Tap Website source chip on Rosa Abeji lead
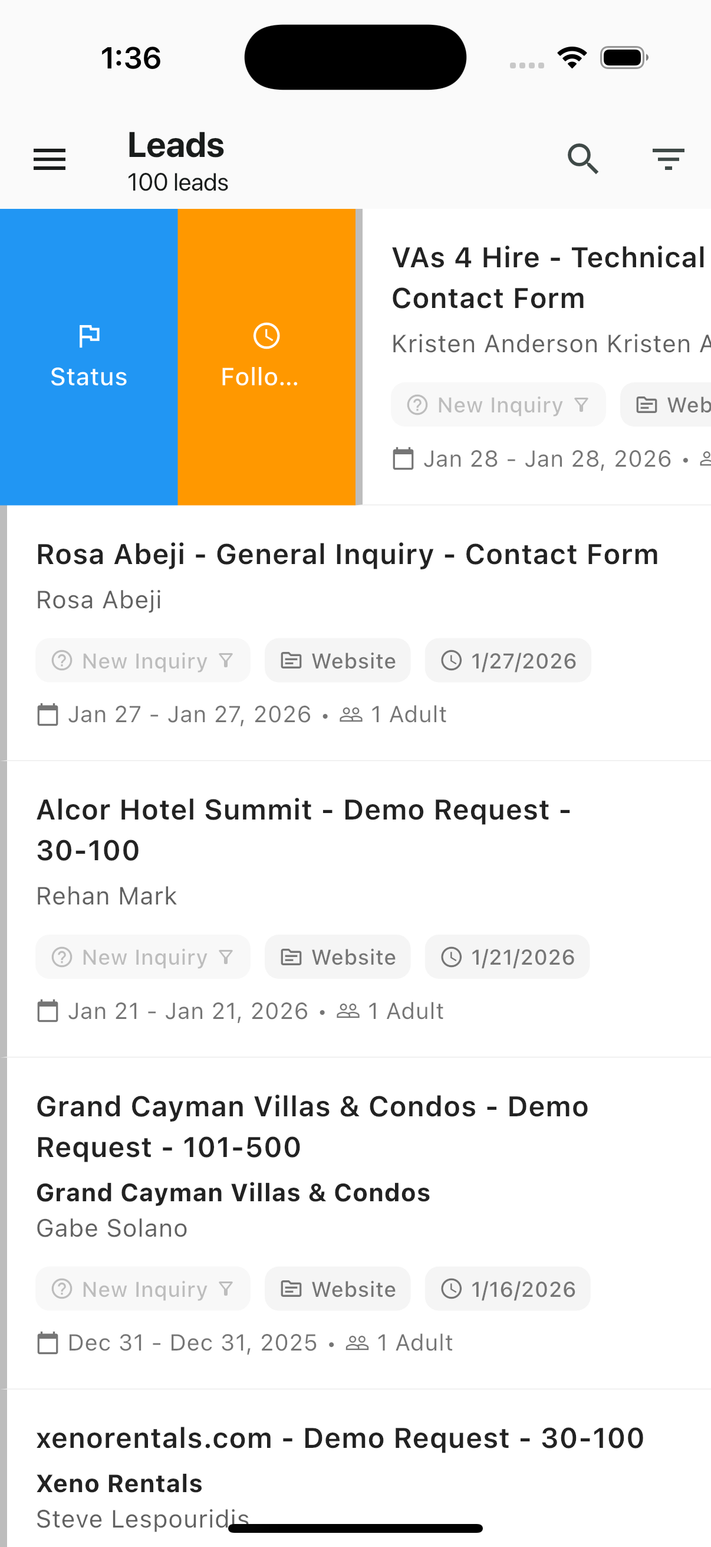 pos(338,661)
